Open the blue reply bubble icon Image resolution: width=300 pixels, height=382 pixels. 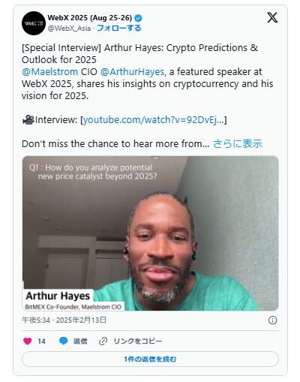point(64,341)
